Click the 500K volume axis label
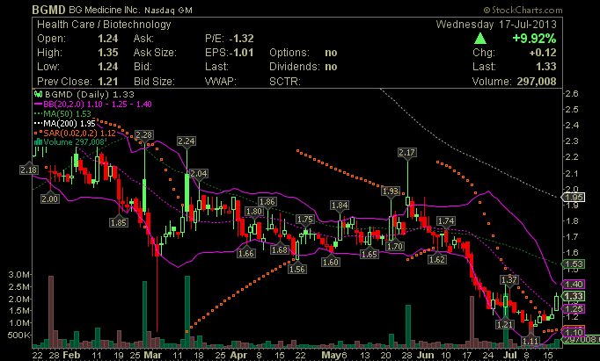Screen dimensions: 600x361 pos(18,335)
